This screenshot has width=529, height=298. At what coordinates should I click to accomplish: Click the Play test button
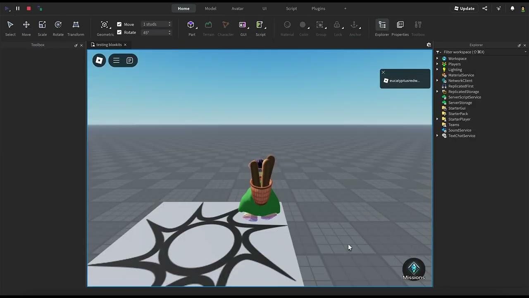pyautogui.click(x=7, y=8)
